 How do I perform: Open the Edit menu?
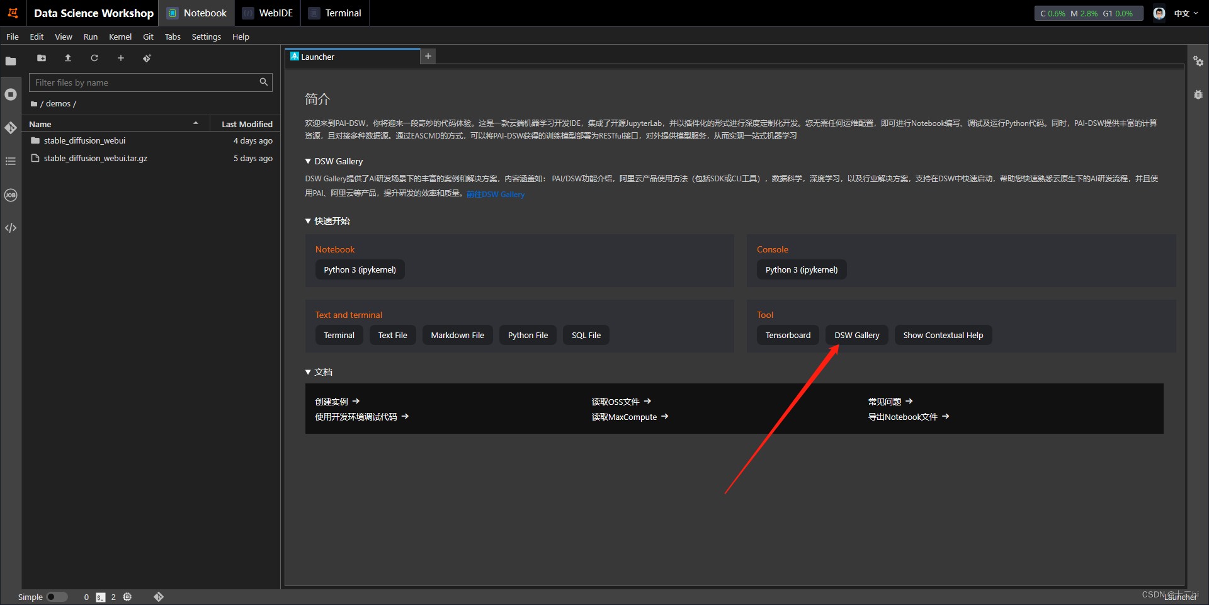click(37, 37)
